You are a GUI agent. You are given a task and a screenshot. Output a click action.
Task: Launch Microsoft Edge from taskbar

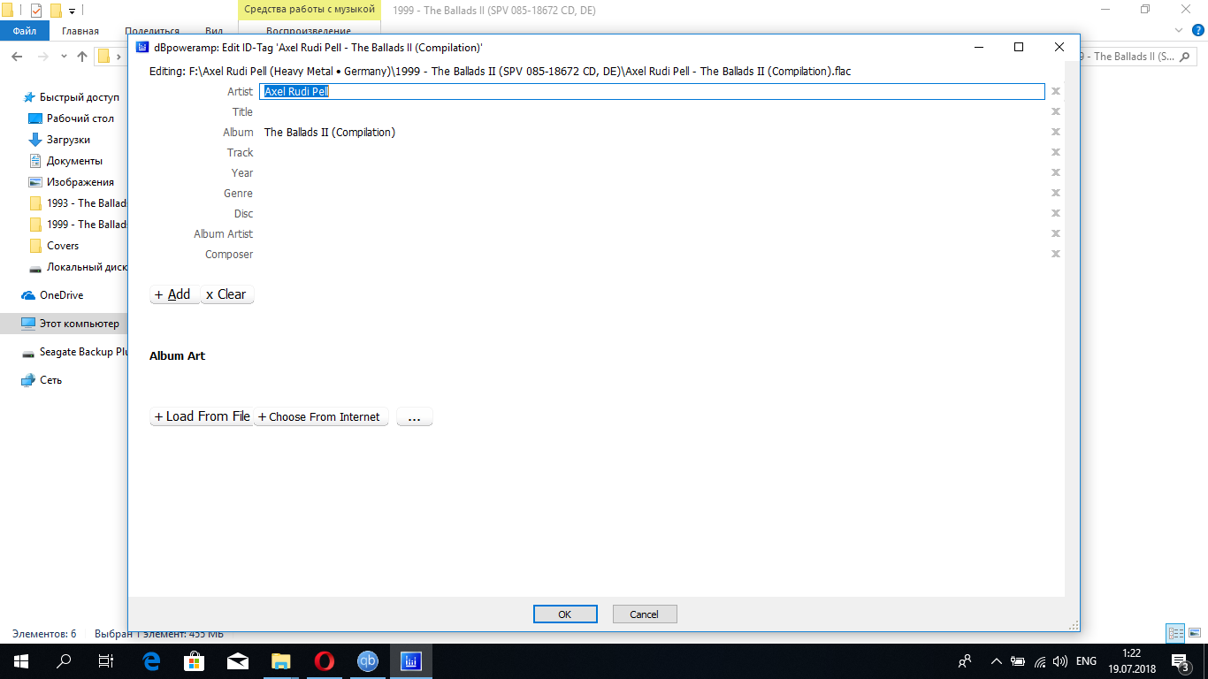click(151, 661)
